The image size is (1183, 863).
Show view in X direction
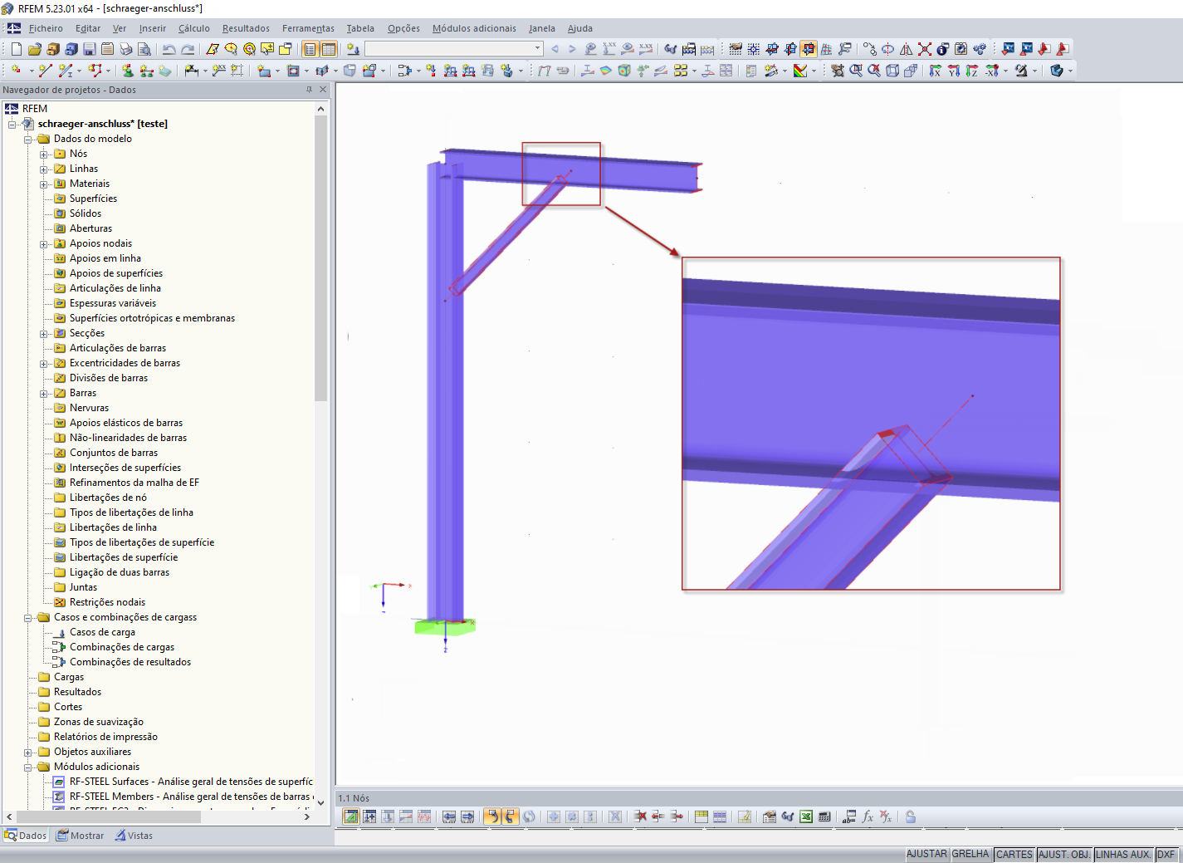(936, 71)
